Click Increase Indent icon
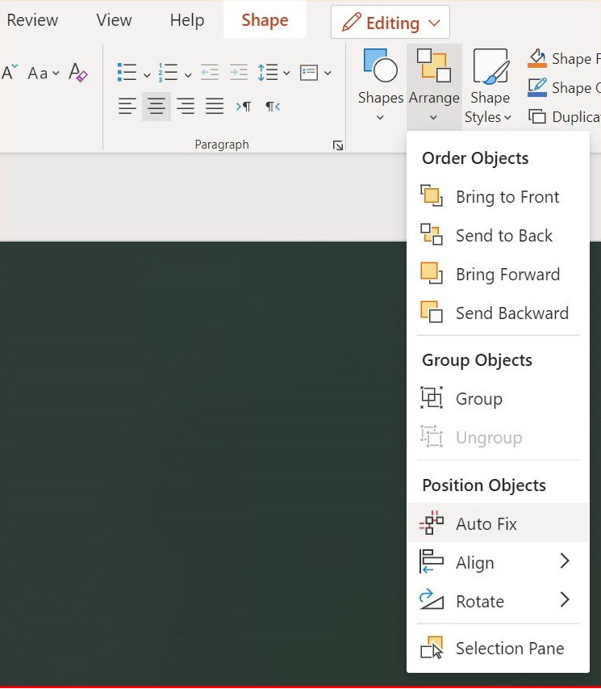The image size is (601, 689). (239, 72)
